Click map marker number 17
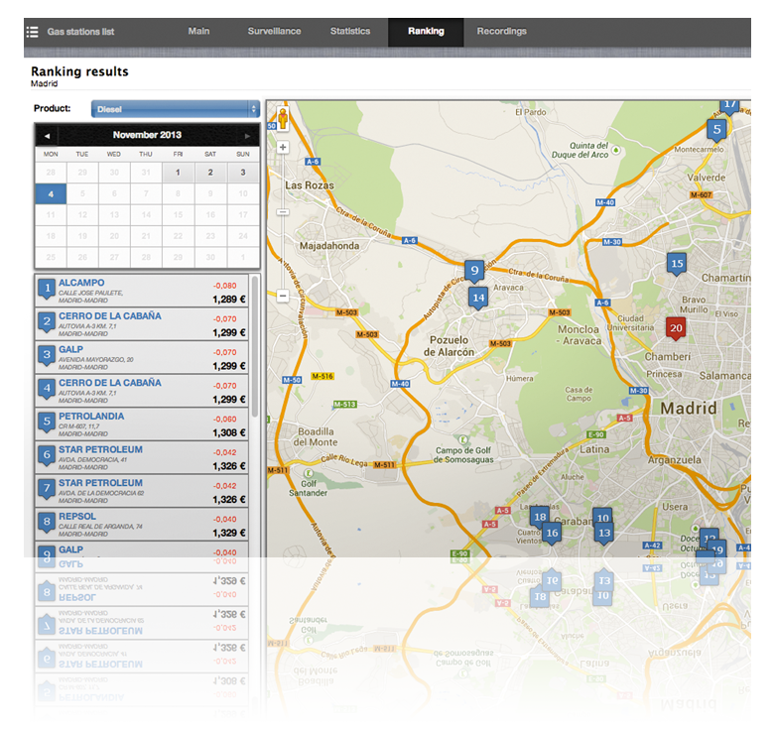The width and height of the screenshot is (774, 730). pyautogui.click(x=729, y=105)
